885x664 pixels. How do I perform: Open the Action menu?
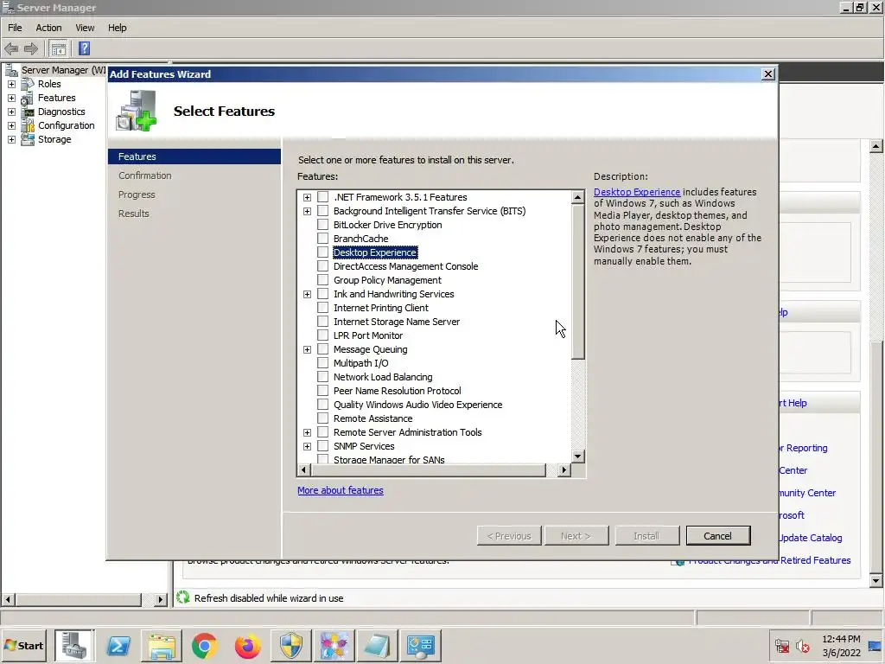point(48,28)
